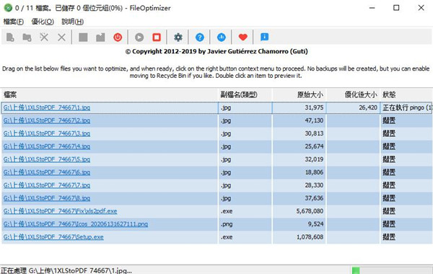Click the red heart donate icon
Viewport: 433px width, 274px height.
click(242, 37)
